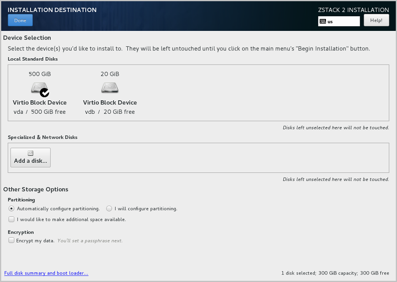Click the checkmark badge on the vda disk
Screen dimensions: 397x282
pyautogui.click(x=45, y=93)
